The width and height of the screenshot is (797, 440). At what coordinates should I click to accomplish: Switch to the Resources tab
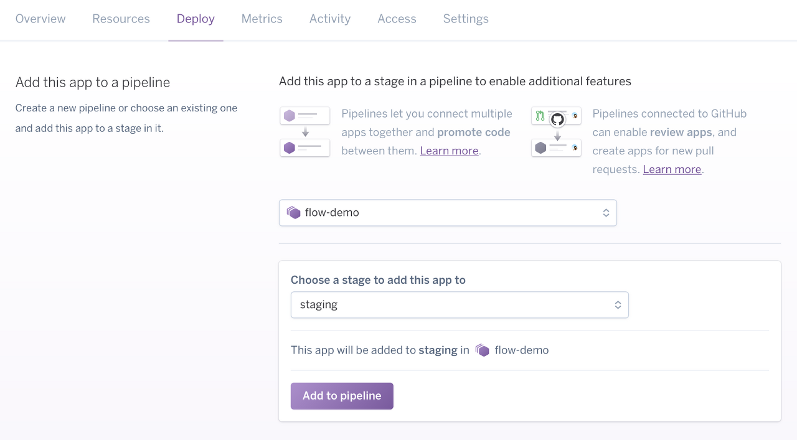click(x=121, y=19)
